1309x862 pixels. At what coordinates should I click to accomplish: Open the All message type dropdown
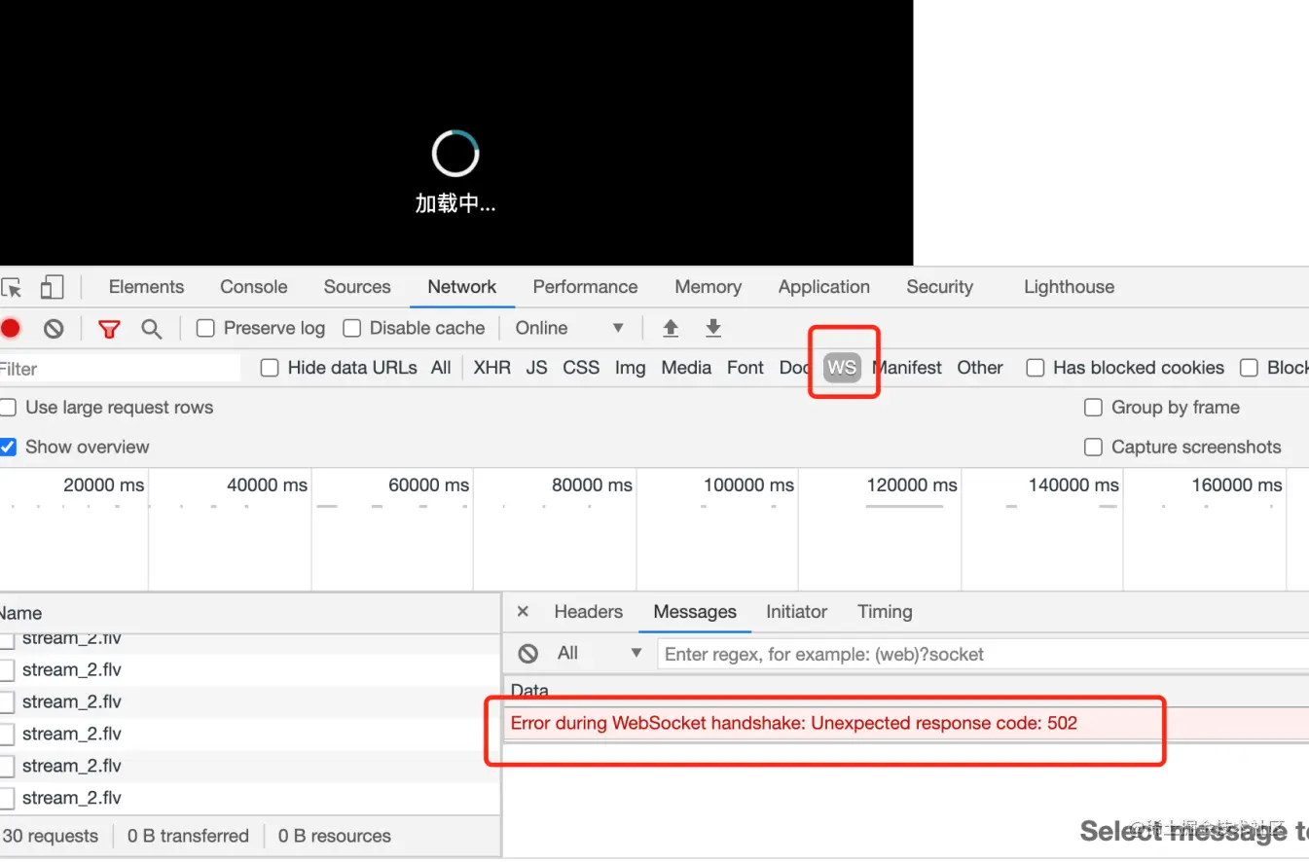pyautogui.click(x=600, y=654)
